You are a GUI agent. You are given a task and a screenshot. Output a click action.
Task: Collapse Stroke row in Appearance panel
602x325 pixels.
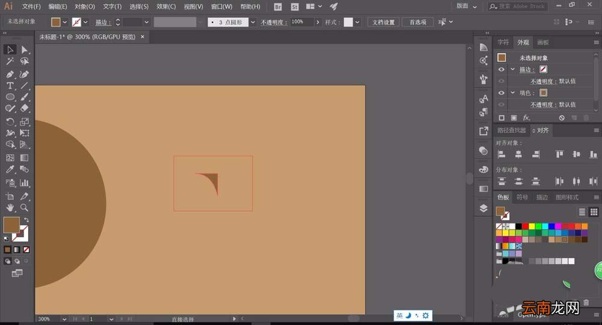[x=512, y=69]
